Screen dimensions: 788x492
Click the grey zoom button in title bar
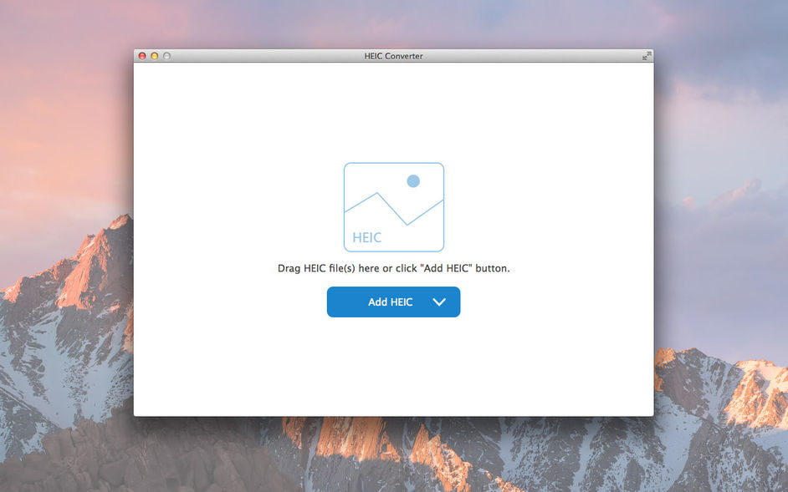point(166,56)
